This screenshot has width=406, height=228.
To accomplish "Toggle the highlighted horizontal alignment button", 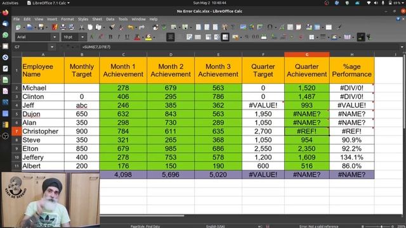I will tap(171, 37).
